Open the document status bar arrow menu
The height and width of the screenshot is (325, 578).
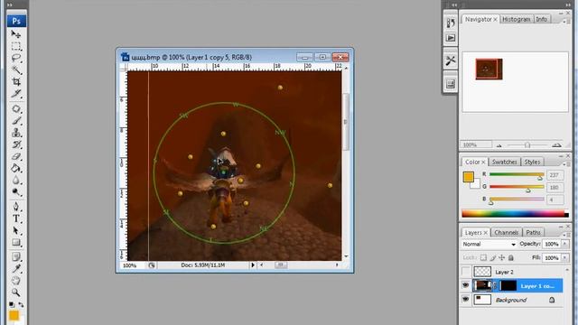click(253, 265)
